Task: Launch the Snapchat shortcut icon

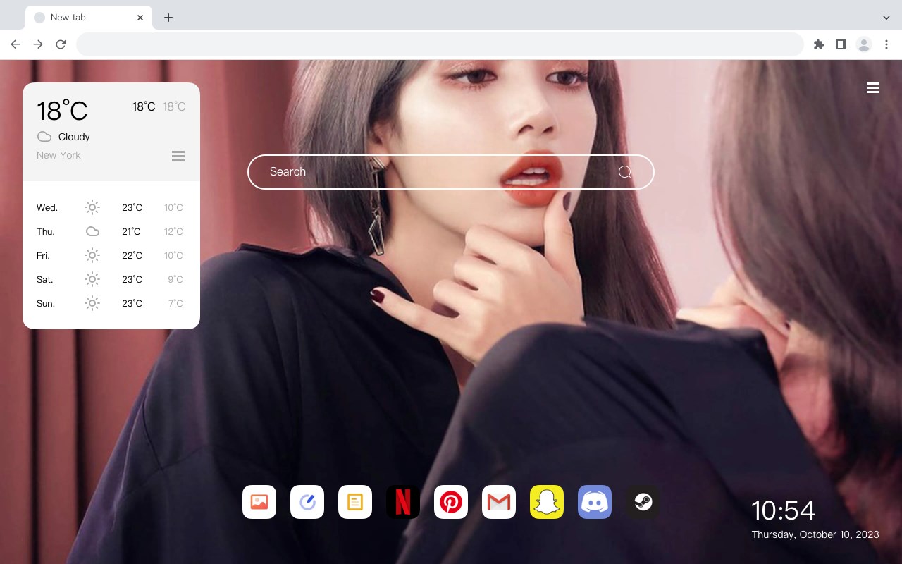Action: pyautogui.click(x=547, y=502)
